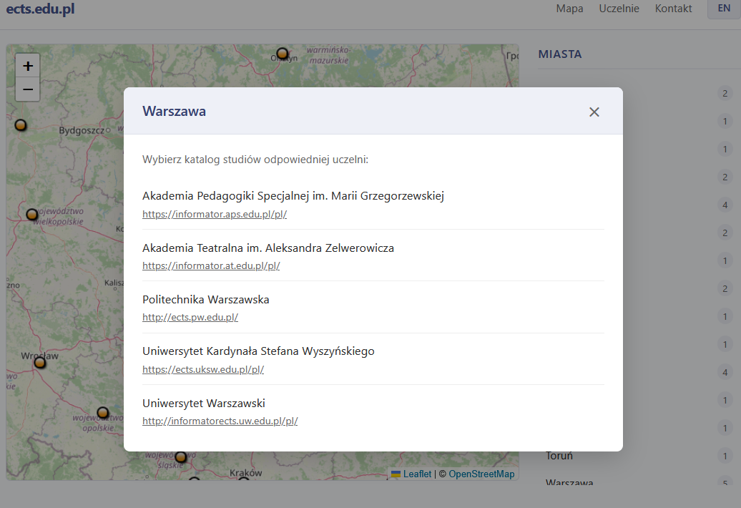Close the Warszawa dialog
This screenshot has height=508, width=741.
click(594, 112)
